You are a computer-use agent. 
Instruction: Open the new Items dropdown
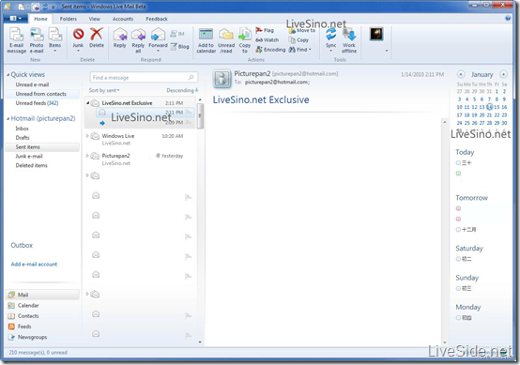point(54,40)
